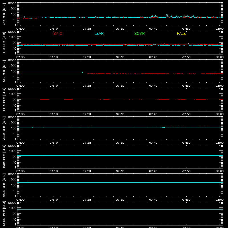Click 08:00 time label under 245 MHz plot
Viewport: 228px width, 228px height.
click(x=219, y=29)
